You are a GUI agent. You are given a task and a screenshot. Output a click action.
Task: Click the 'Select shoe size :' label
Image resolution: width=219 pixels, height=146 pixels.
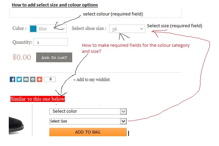[x=89, y=29]
